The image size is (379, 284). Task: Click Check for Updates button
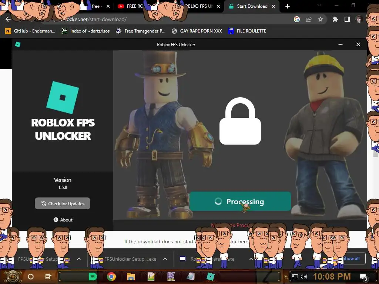pyautogui.click(x=63, y=204)
